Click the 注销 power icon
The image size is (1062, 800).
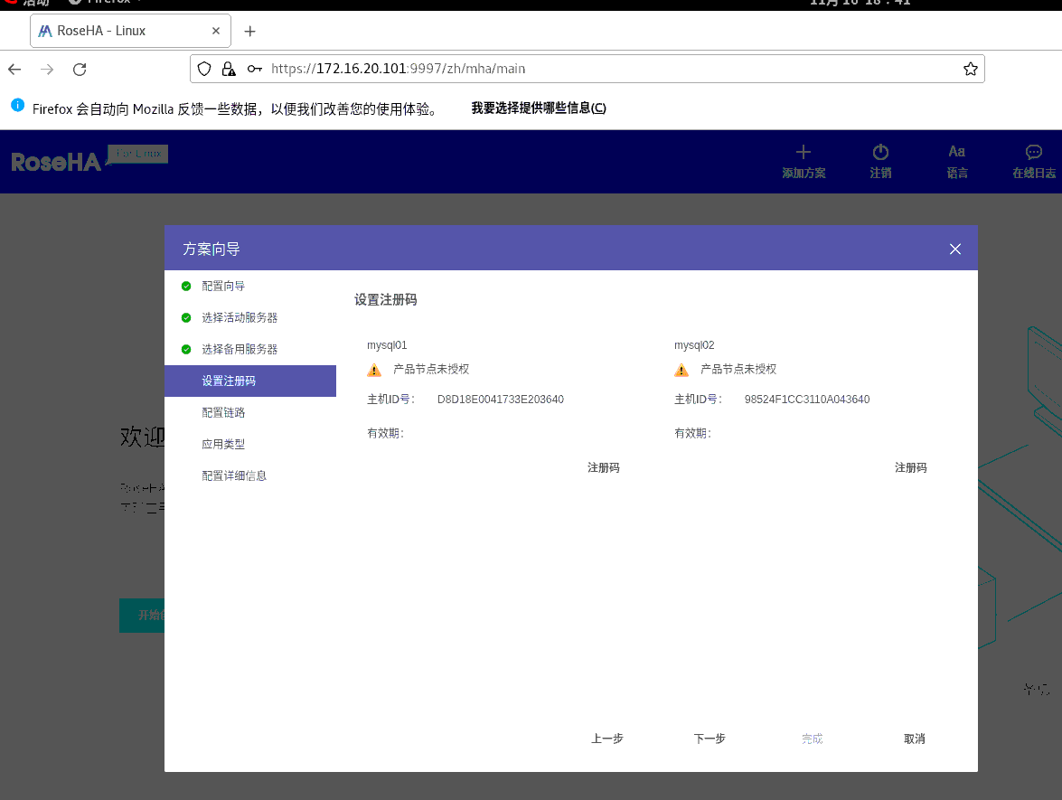tap(880, 161)
